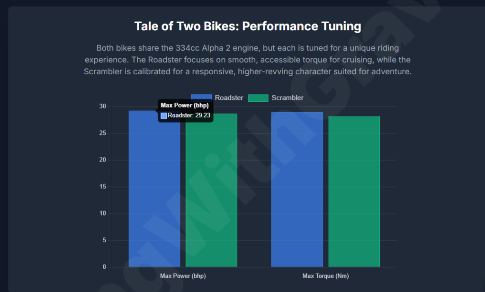Toggle the Scrambler dataset via its legend label
The height and width of the screenshot is (292, 485).
(x=287, y=98)
